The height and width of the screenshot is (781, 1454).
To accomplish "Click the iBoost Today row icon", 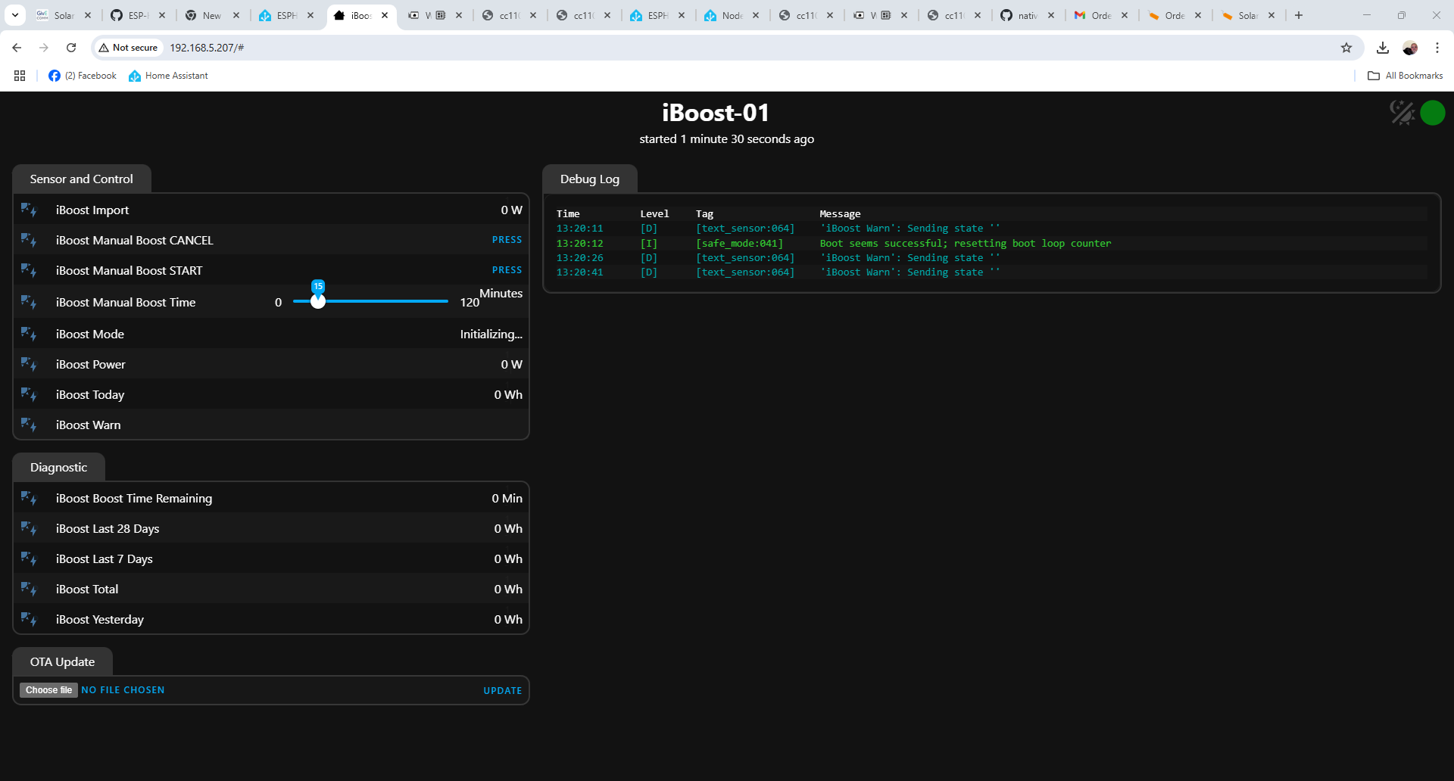I will pos(29,394).
